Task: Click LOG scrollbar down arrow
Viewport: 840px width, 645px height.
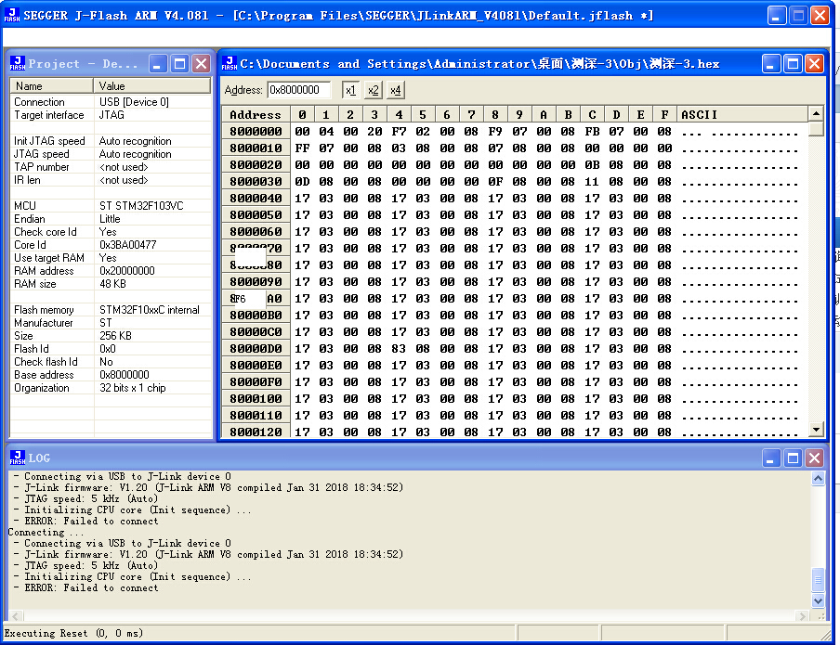Action: click(x=818, y=600)
